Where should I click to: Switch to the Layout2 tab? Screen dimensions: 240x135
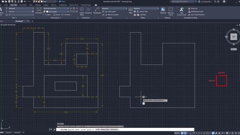[x=17, y=132]
